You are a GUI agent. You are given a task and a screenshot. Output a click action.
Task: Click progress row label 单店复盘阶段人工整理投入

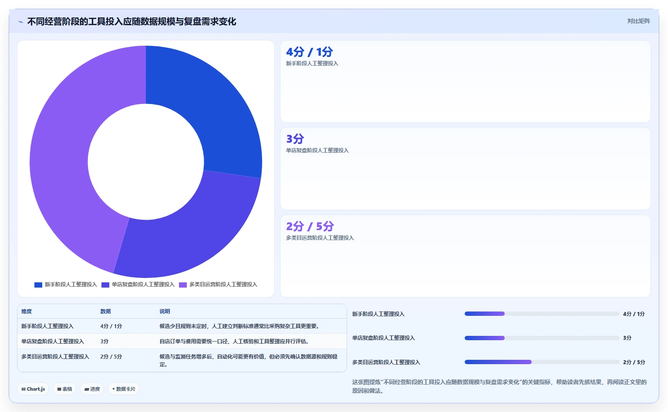384,338
